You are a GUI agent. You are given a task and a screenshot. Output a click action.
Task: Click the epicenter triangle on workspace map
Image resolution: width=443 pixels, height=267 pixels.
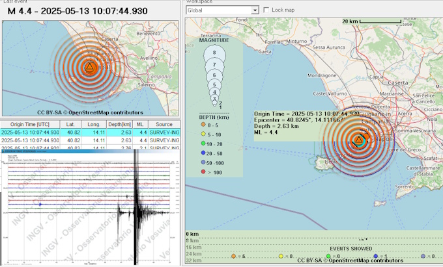pos(358,140)
